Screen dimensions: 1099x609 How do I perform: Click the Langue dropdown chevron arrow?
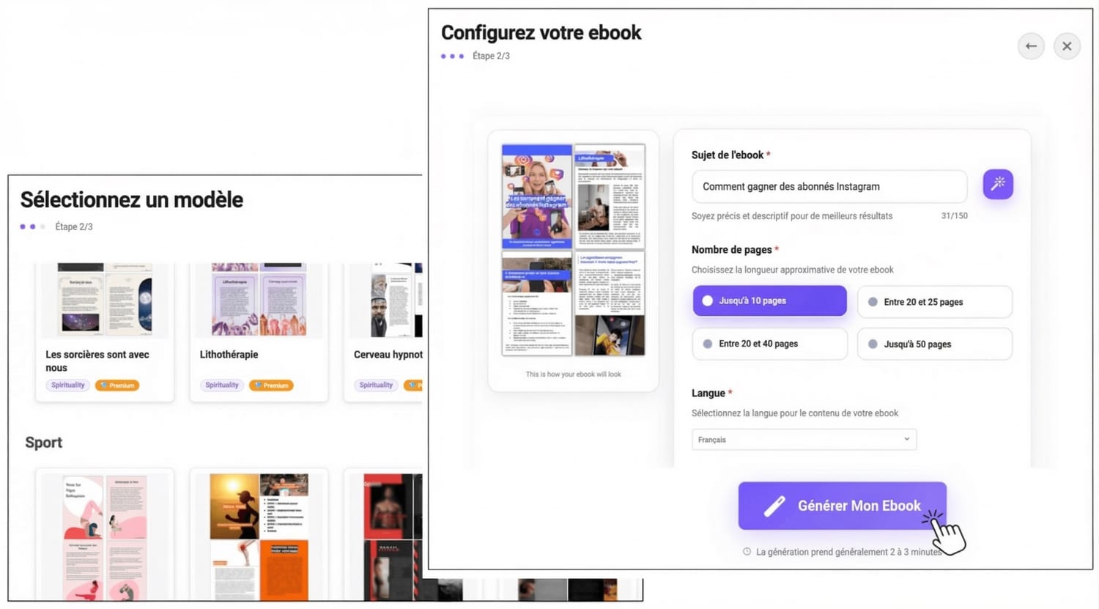pyautogui.click(x=906, y=439)
